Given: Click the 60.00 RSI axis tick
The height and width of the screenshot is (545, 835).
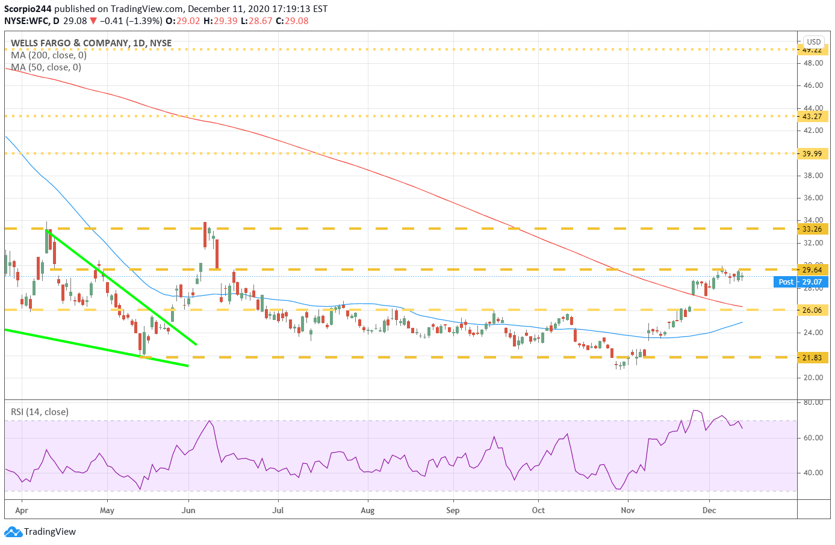Looking at the screenshot, I should click(813, 438).
